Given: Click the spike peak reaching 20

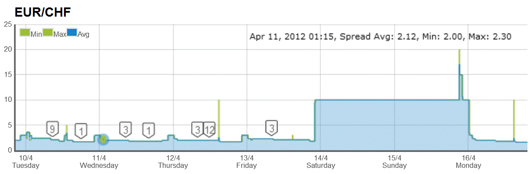Looking at the screenshot, I should (459, 50).
